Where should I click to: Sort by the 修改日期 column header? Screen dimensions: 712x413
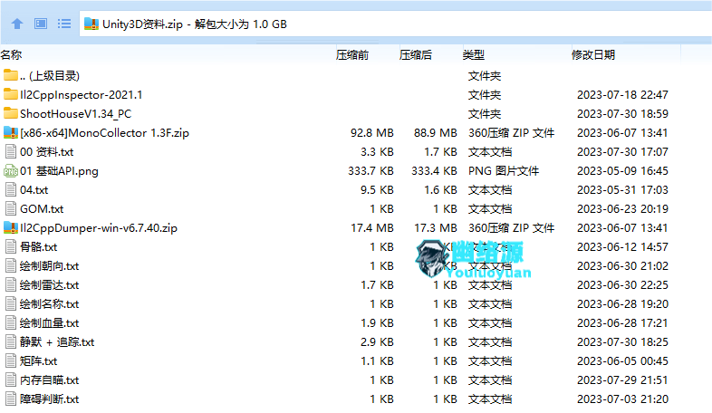pos(593,55)
